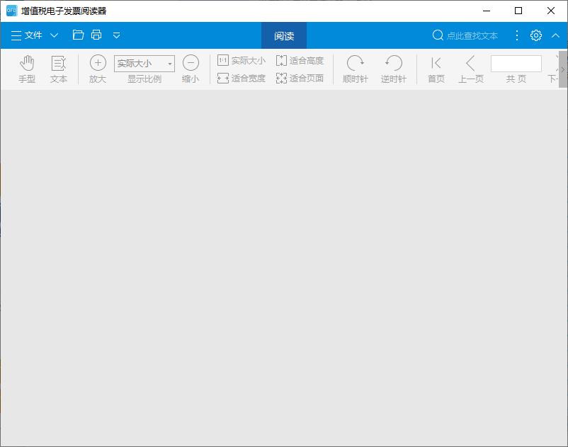
Task: Set view to 实际大小 1:1 button
Action: click(x=242, y=60)
